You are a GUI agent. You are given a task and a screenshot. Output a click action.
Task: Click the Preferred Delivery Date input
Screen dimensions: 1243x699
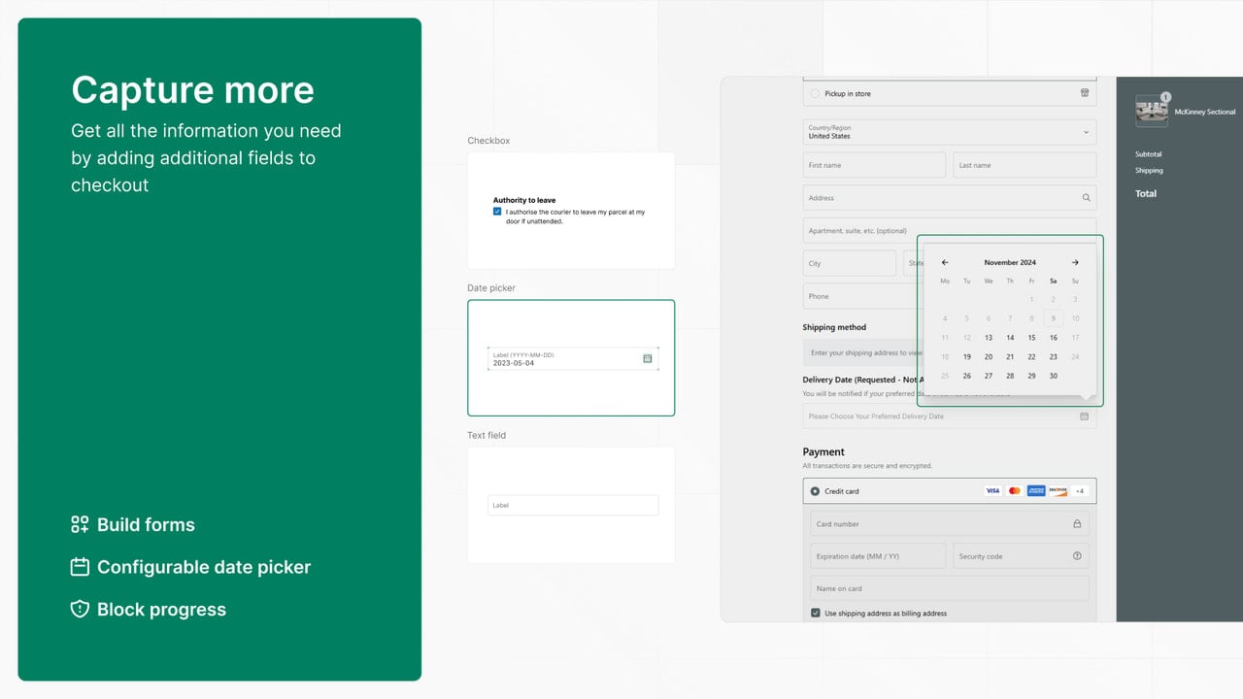950,416
